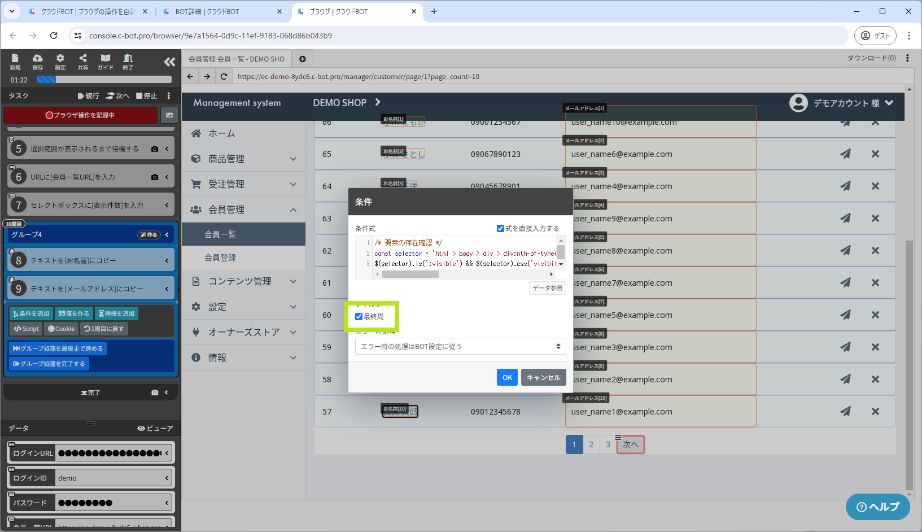Viewport: 922px width, 532px height.
Task: Open the 設定 gear icon in the BOT toolbar
Action: pyautogui.click(x=60, y=62)
